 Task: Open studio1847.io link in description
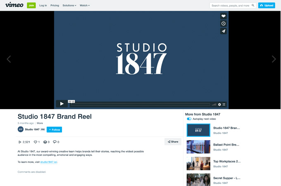49,162
